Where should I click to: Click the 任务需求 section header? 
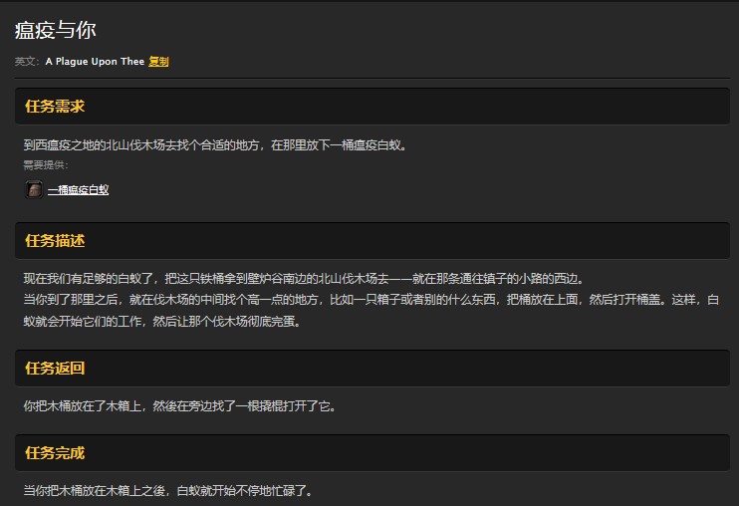[x=55, y=107]
